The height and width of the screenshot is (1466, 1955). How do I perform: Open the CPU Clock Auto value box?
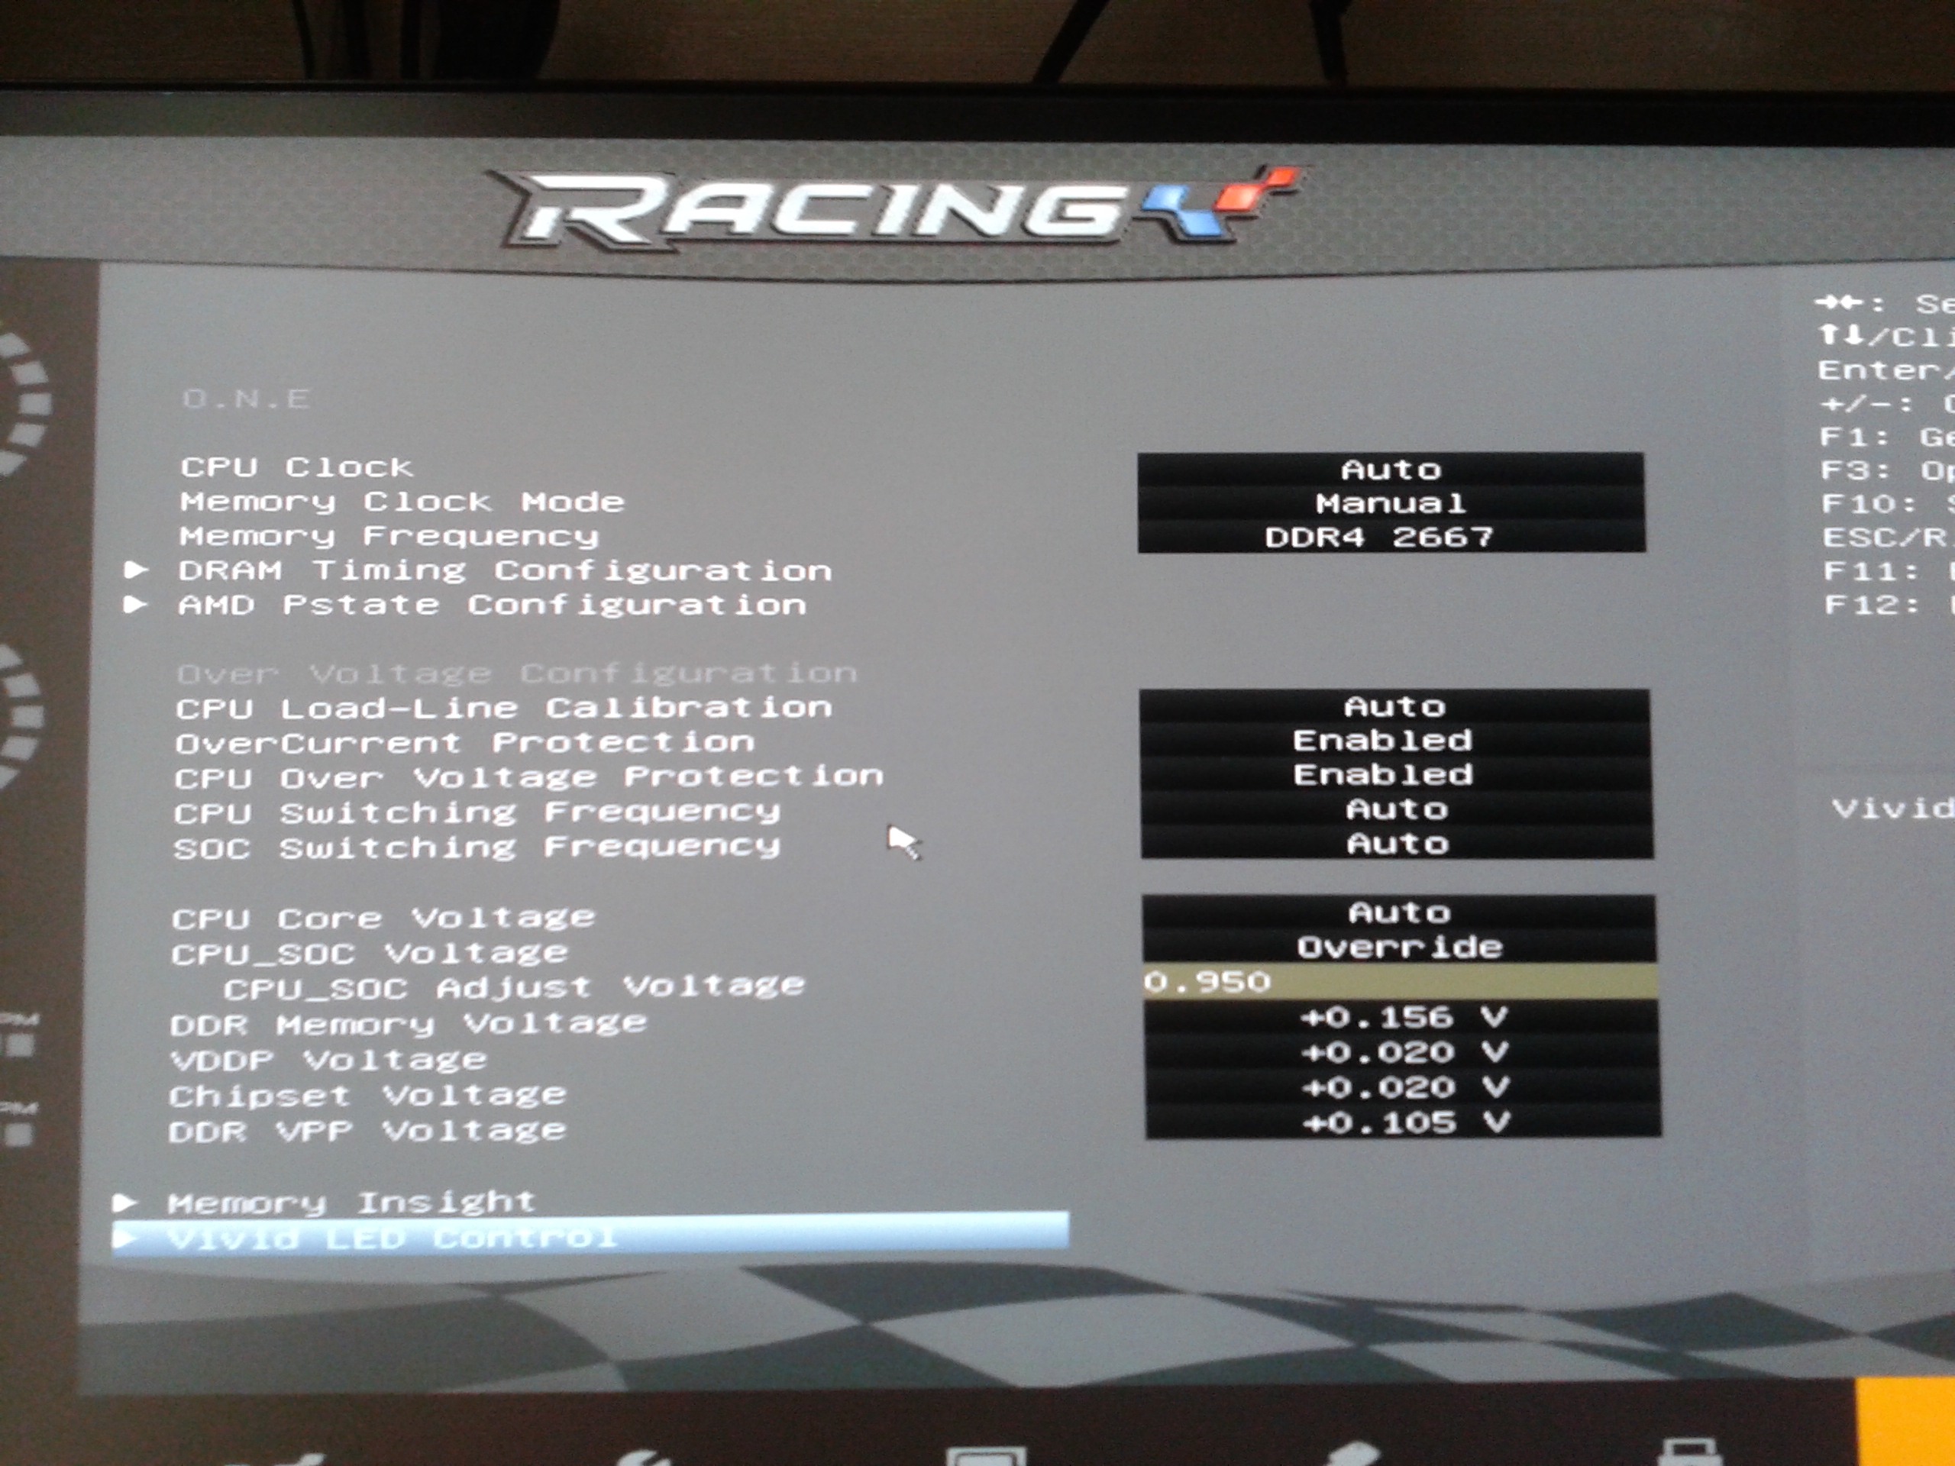click(1391, 470)
